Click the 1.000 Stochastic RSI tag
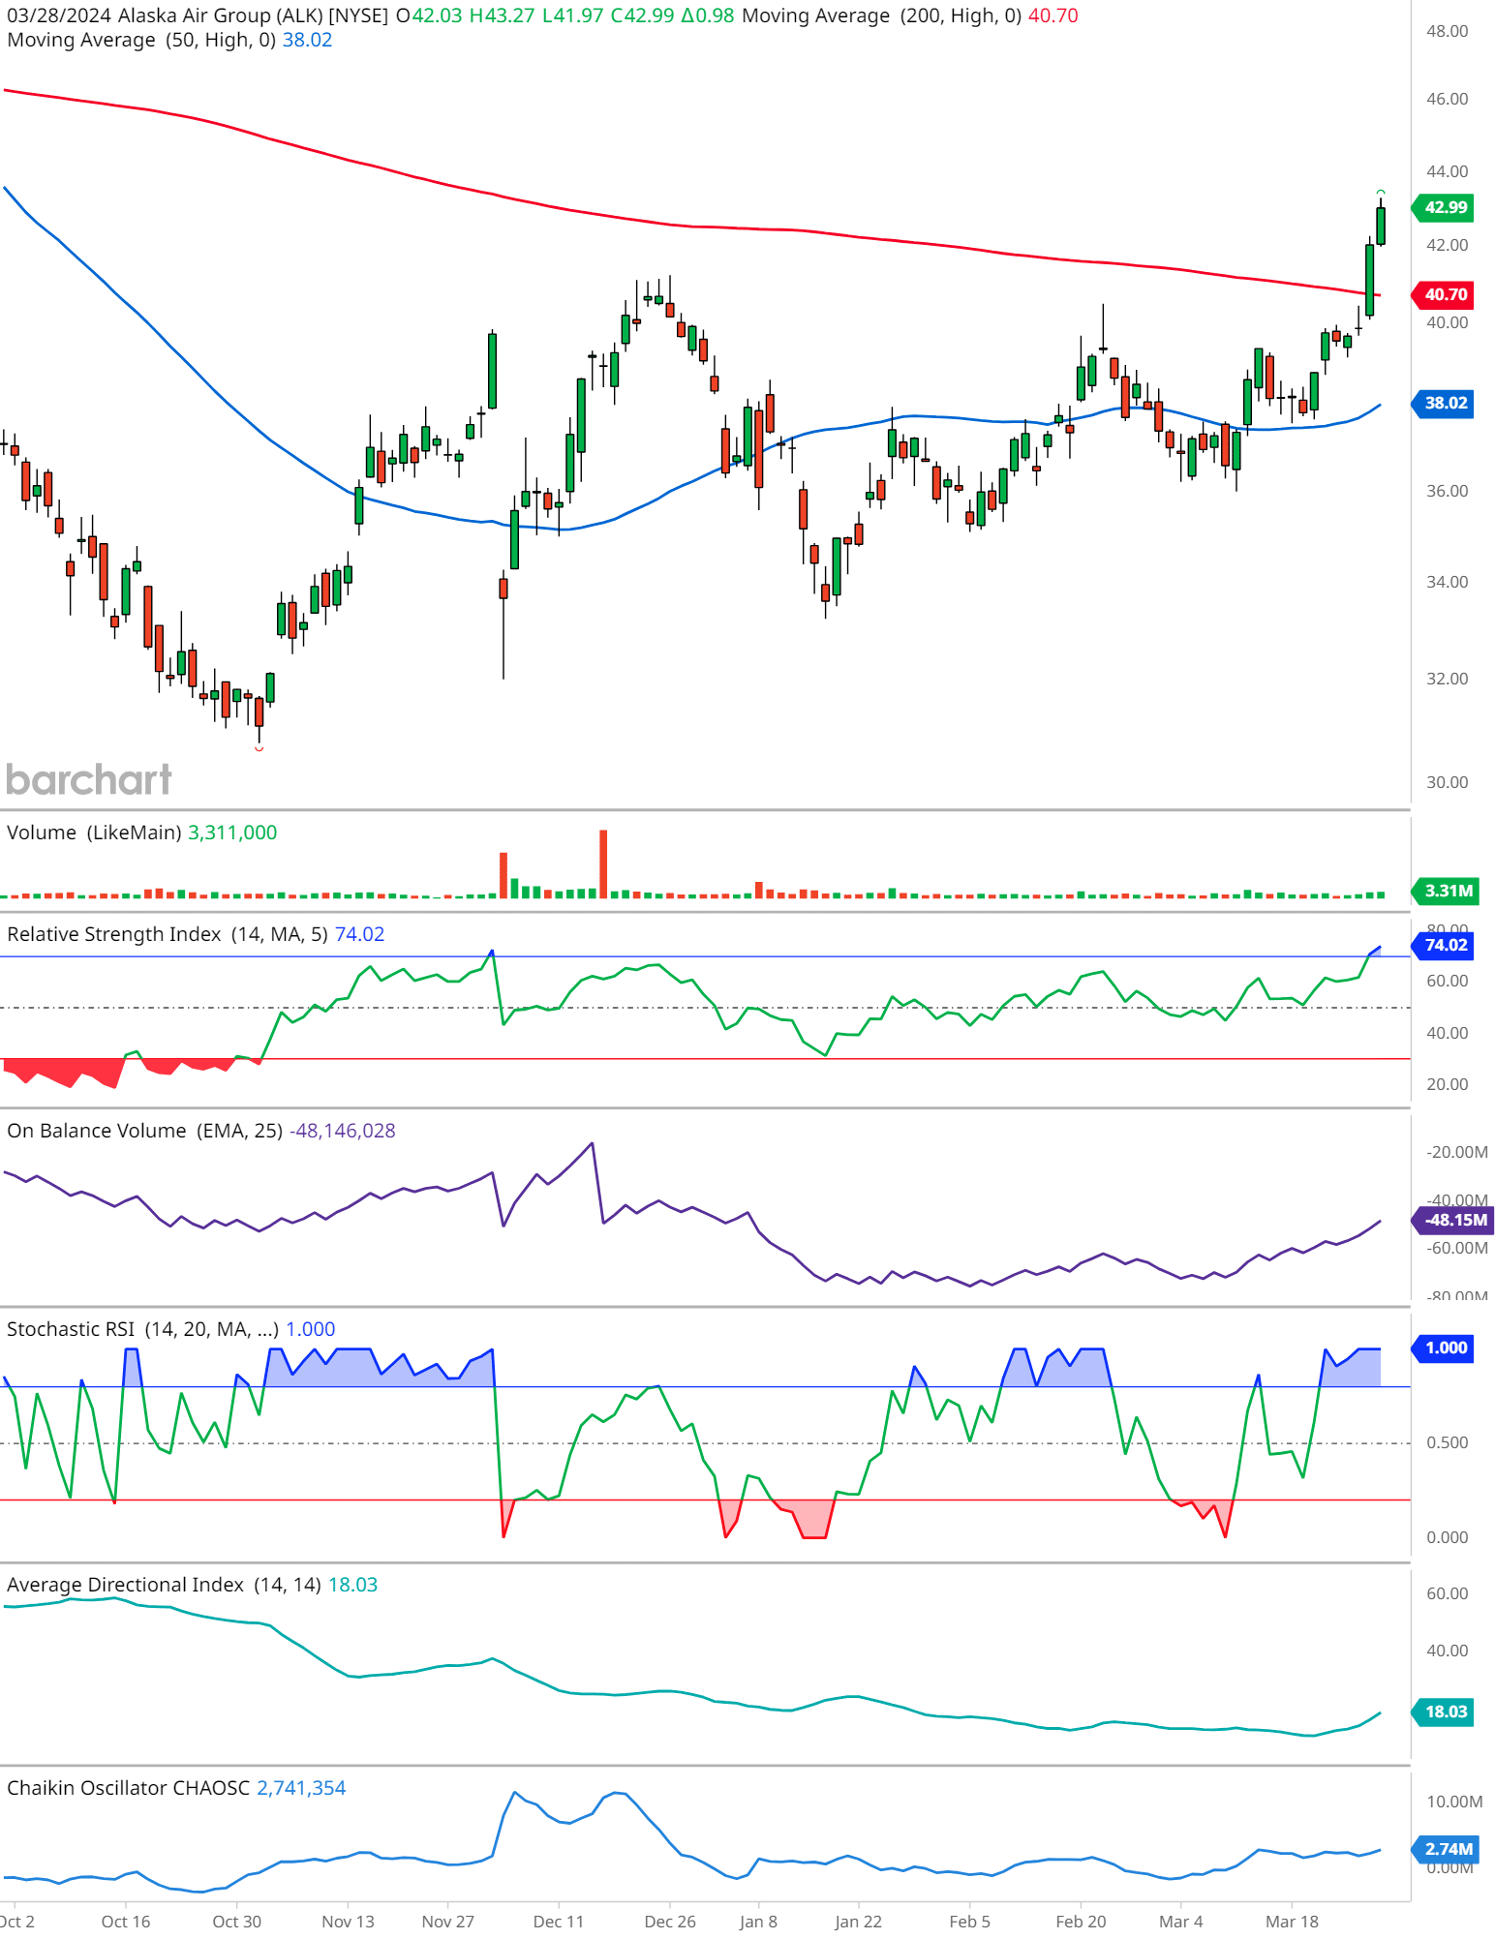Image resolution: width=1495 pixels, height=1939 pixels. click(x=1445, y=1348)
